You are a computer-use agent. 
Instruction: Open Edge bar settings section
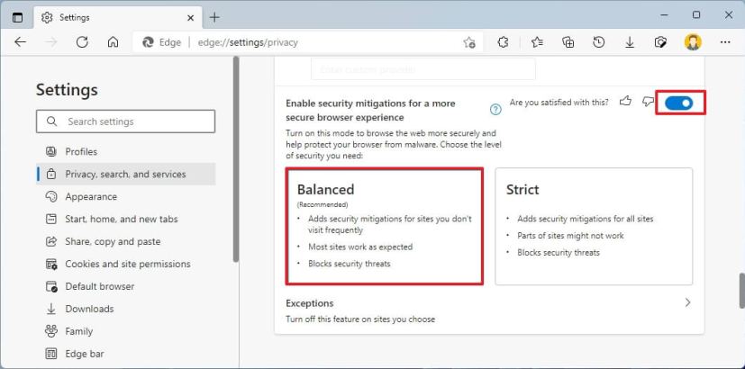point(125,354)
